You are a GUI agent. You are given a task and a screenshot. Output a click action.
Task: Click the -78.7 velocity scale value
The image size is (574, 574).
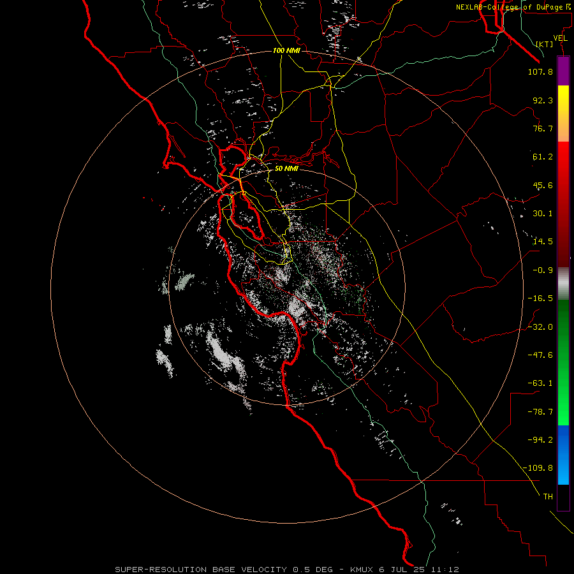[x=540, y=412]
